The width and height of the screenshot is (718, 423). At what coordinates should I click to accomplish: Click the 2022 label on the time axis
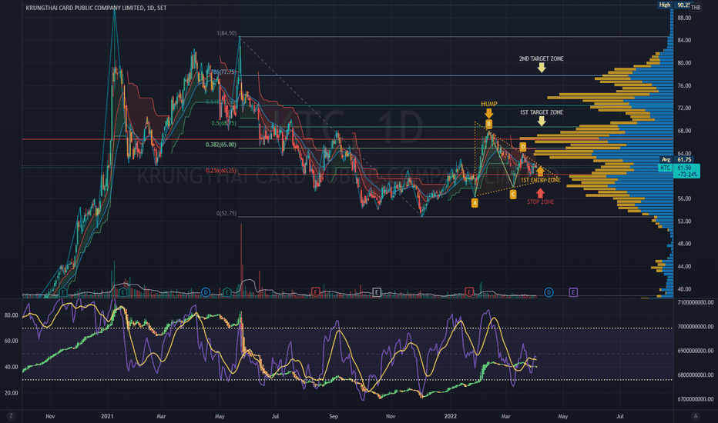pyautogui.click(x=451, y=416)
